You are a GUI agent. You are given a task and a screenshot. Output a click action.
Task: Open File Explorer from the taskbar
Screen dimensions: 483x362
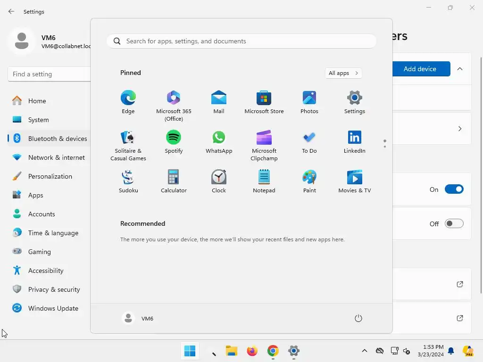[x=231, y=351]
